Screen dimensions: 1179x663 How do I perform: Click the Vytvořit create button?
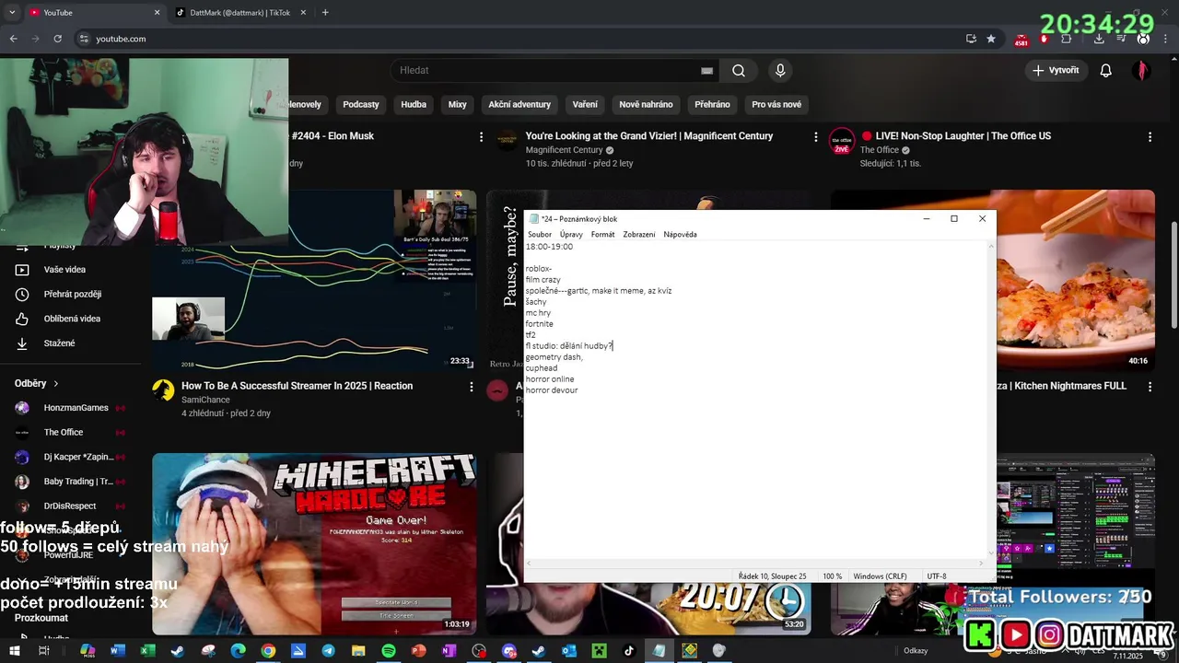[1056, 71]
